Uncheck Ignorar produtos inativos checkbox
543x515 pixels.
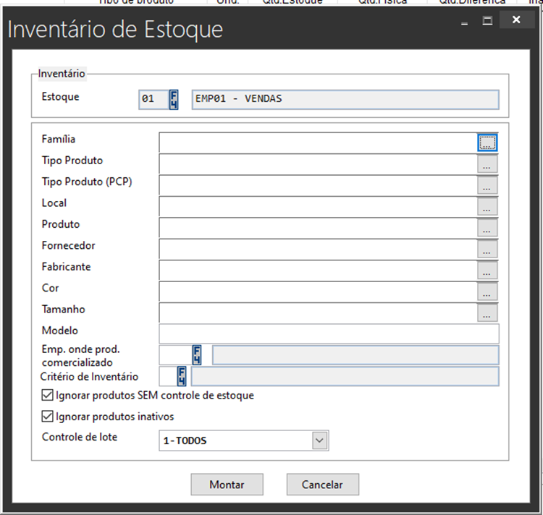pyautogui.click(x=48, y=417)
